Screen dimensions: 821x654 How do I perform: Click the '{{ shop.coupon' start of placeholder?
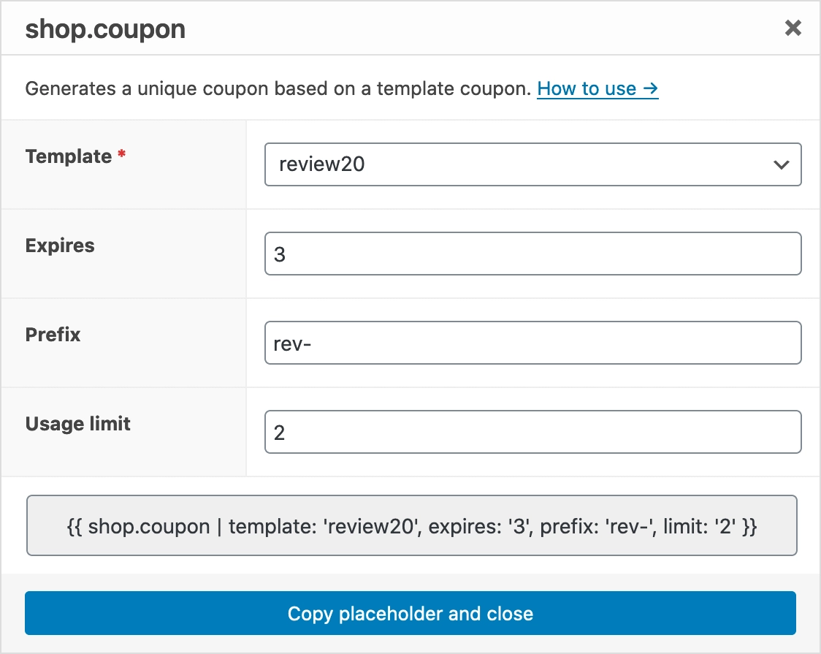(138, 527)
